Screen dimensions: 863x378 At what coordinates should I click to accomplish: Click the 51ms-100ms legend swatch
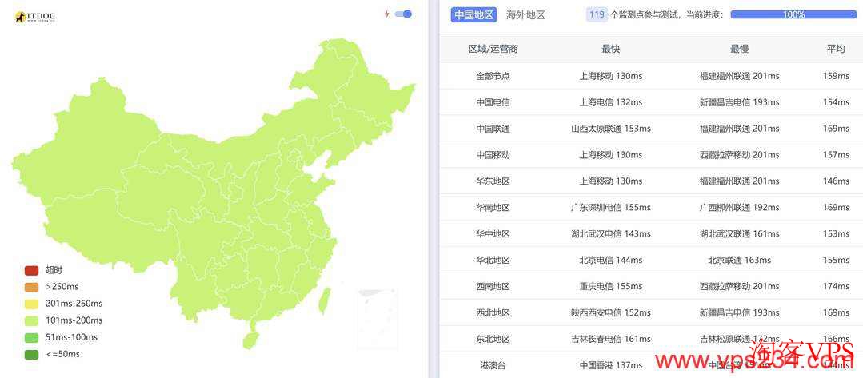click(x=31, y=337)
